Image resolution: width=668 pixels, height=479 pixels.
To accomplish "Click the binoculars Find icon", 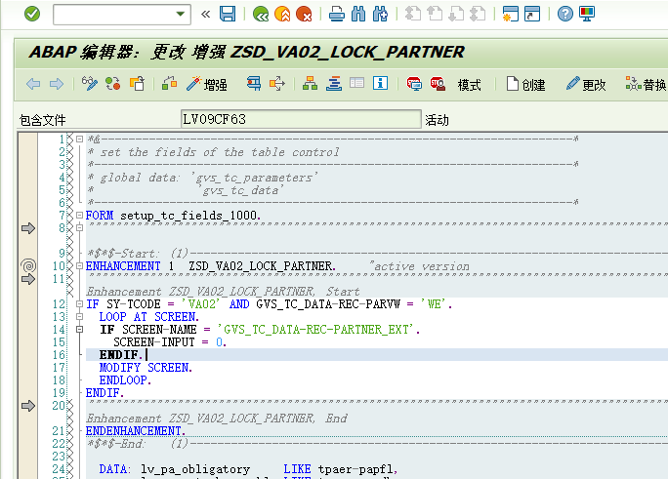I will tap(357, 14).
